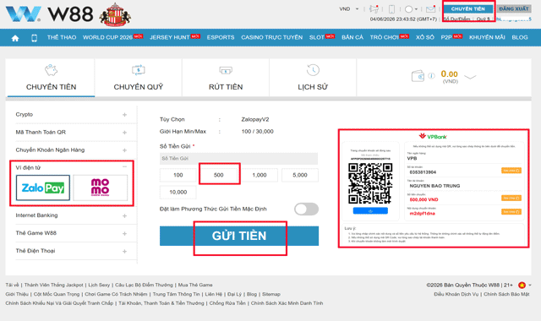
Task: Choose the 500 preset amount
Action: [219, 175]
